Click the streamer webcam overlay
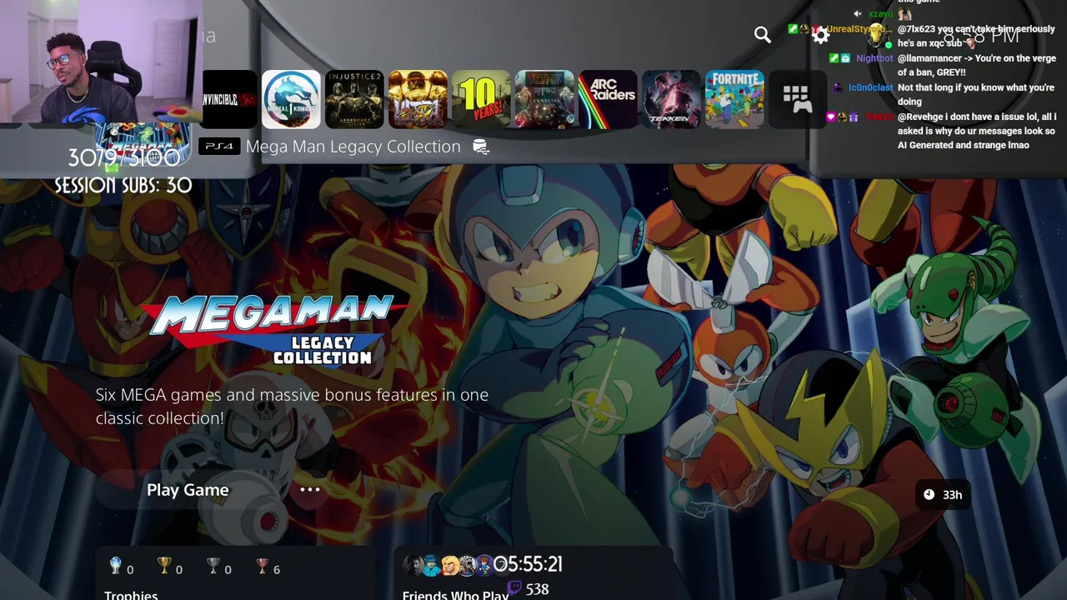The height and width of the screenshot is (600, 1067). click(100, 62)
